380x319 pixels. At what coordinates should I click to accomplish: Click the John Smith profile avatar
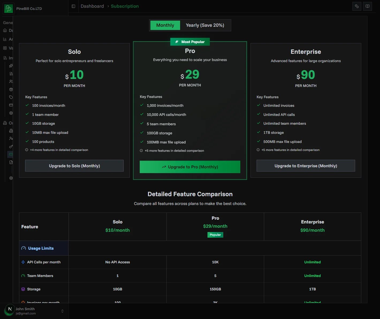9,309
